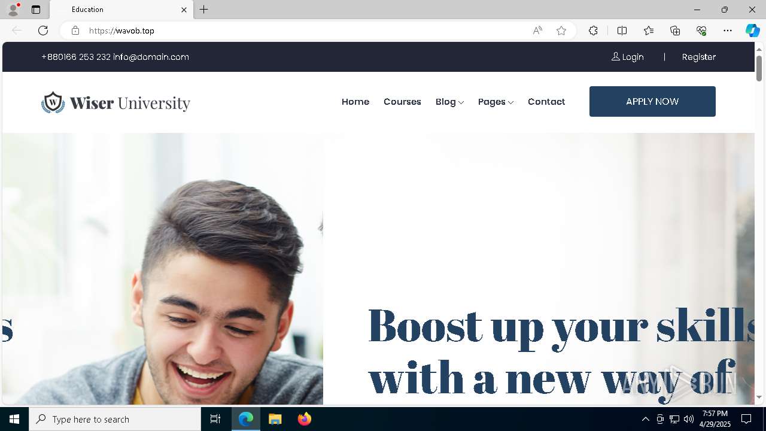The image size is (766, 431).
Task: Open the Courses menu item
Action: (402, 102)
